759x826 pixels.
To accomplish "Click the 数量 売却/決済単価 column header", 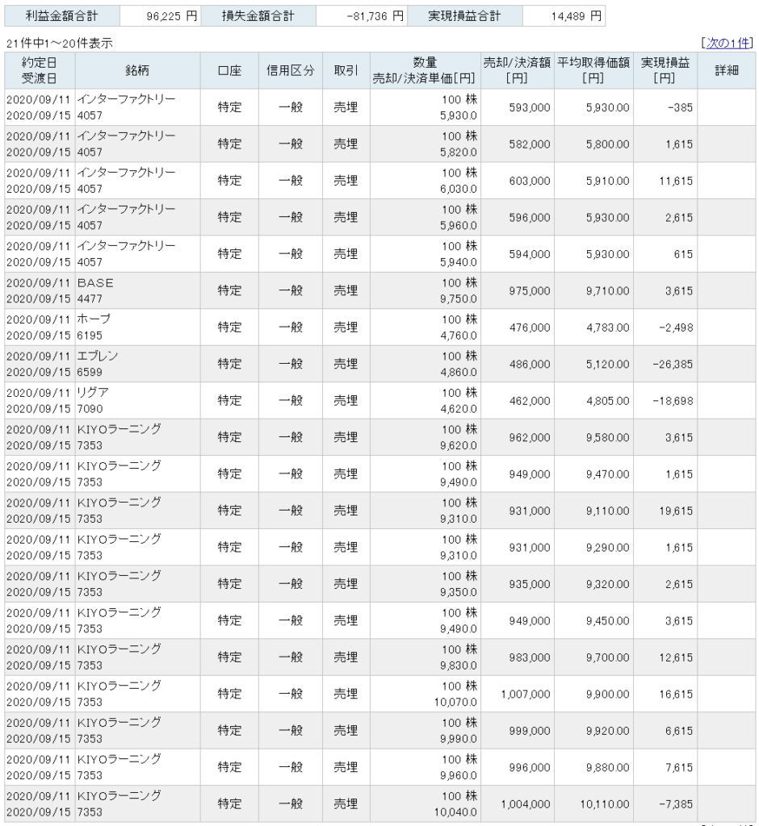I will (x=426, y=71).
